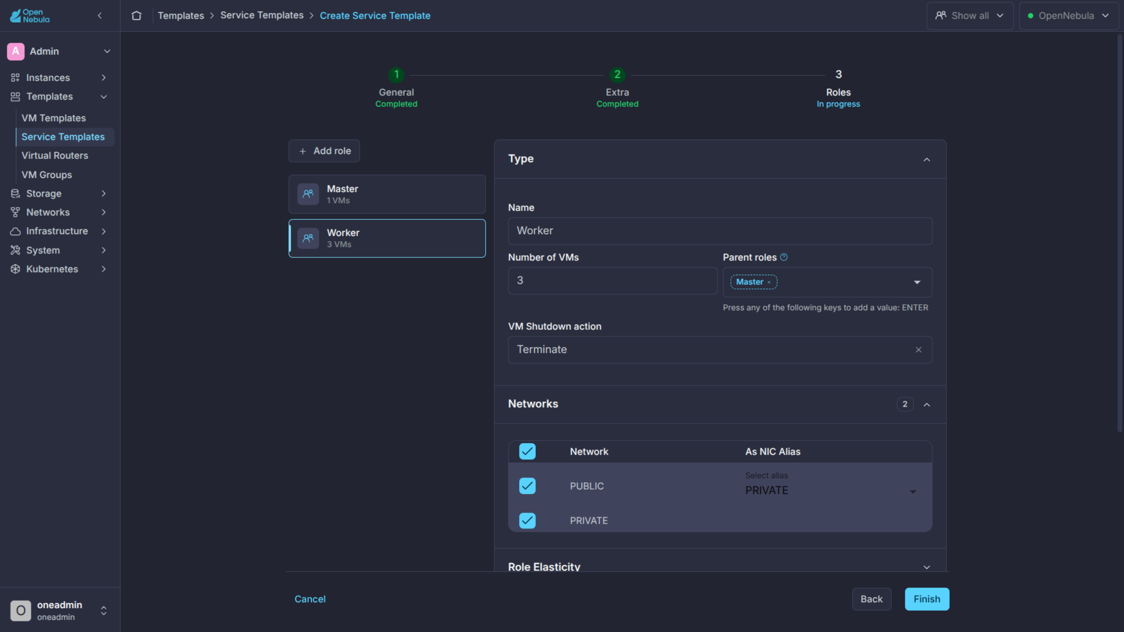
Task: Click the Instances grid icon
Action: pyautogui.click(x=15, y=78)
